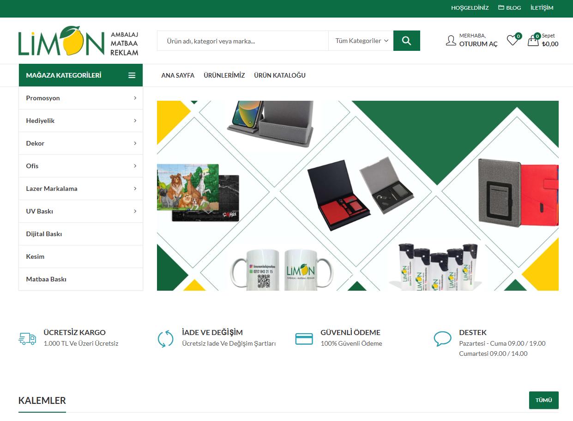Click the user account silhouette icon
Image resolution: width=573 pixels, height=421 pixels.
pyautogui.click(x=451, y=41)
